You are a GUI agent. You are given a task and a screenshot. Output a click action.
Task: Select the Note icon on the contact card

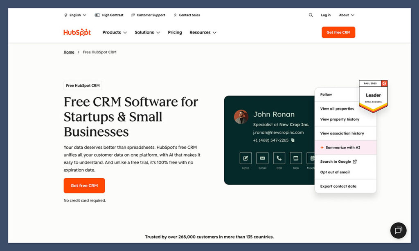[x=246, y=158]
